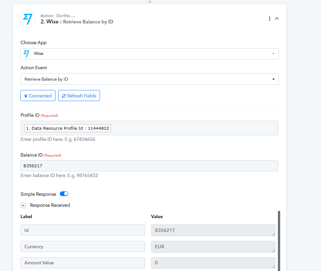
Task: Select the mapped Data Resource Profile Id tag
Action: coord(68,128)
